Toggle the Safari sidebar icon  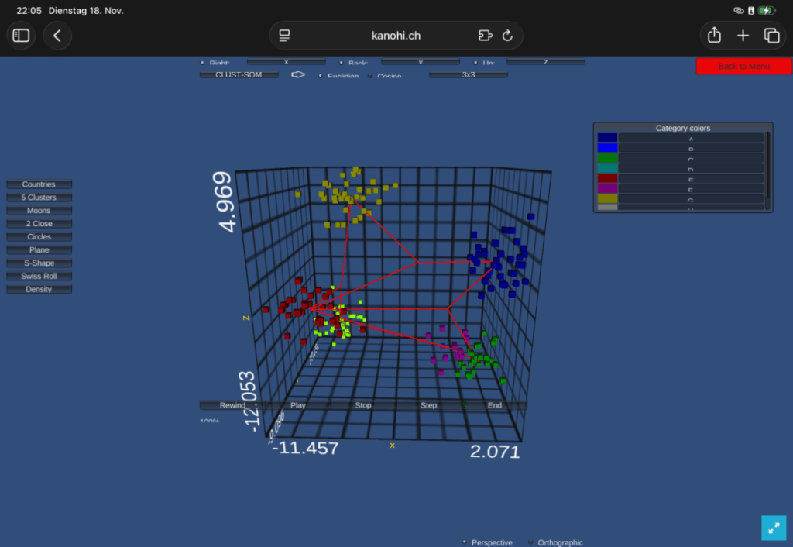click(21, 36)
